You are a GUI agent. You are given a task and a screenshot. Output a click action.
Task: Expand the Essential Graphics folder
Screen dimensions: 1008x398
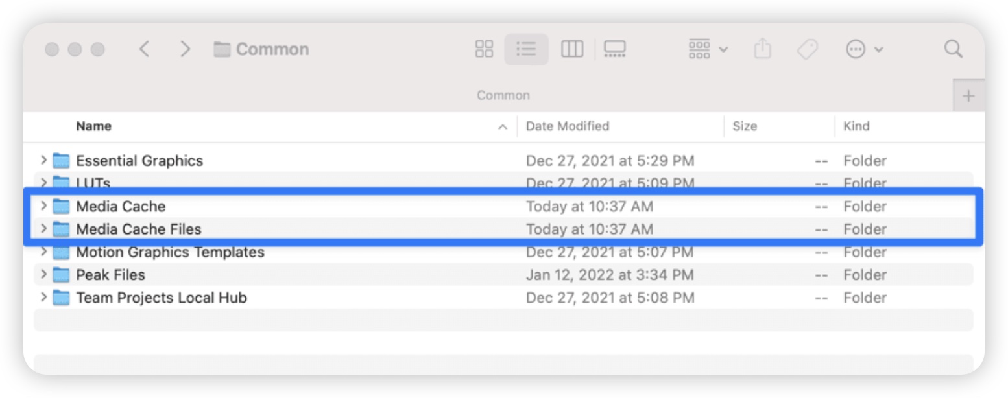pos(43,160)
